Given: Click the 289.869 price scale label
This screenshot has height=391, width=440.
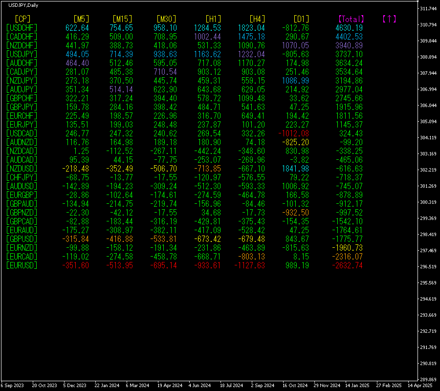Looking at the screenshot, I should pyautogui.click(x=428, y=379).
